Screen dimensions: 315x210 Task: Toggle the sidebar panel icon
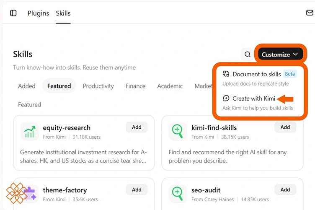click(13, 13)
